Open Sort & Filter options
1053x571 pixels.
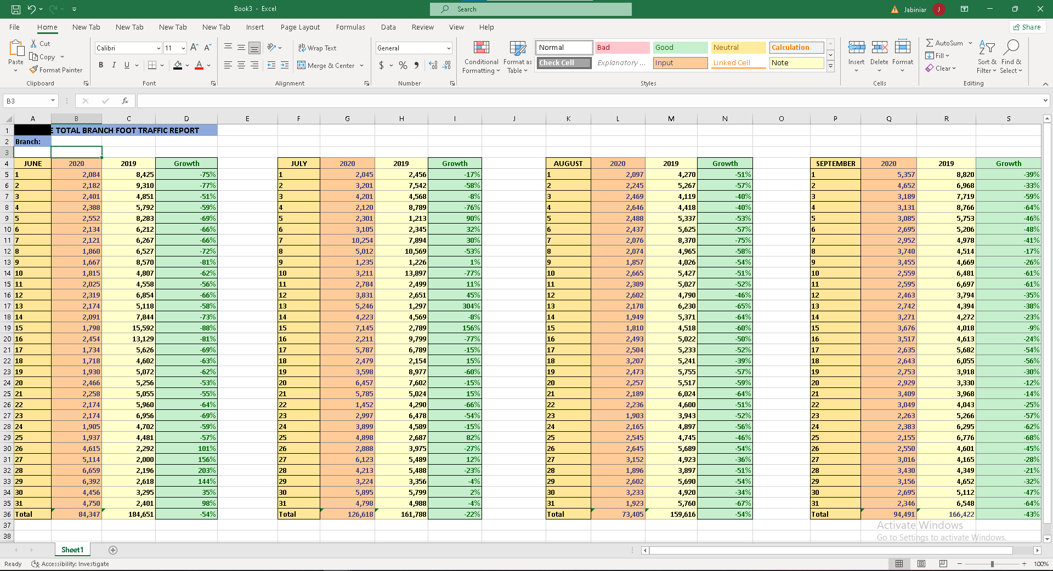pos(987,57)
